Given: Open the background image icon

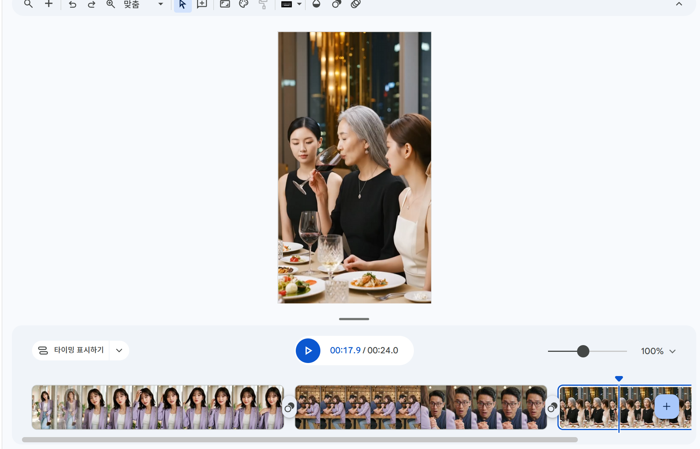Looking at the screenshot, I should (x=225, y=4).
